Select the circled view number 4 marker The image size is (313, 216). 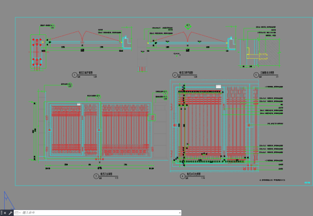183,176
